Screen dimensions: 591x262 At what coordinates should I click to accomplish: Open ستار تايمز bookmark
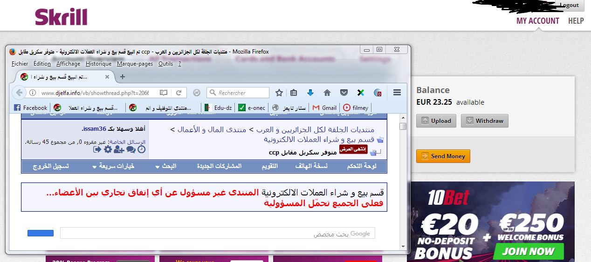click(289, 107)
